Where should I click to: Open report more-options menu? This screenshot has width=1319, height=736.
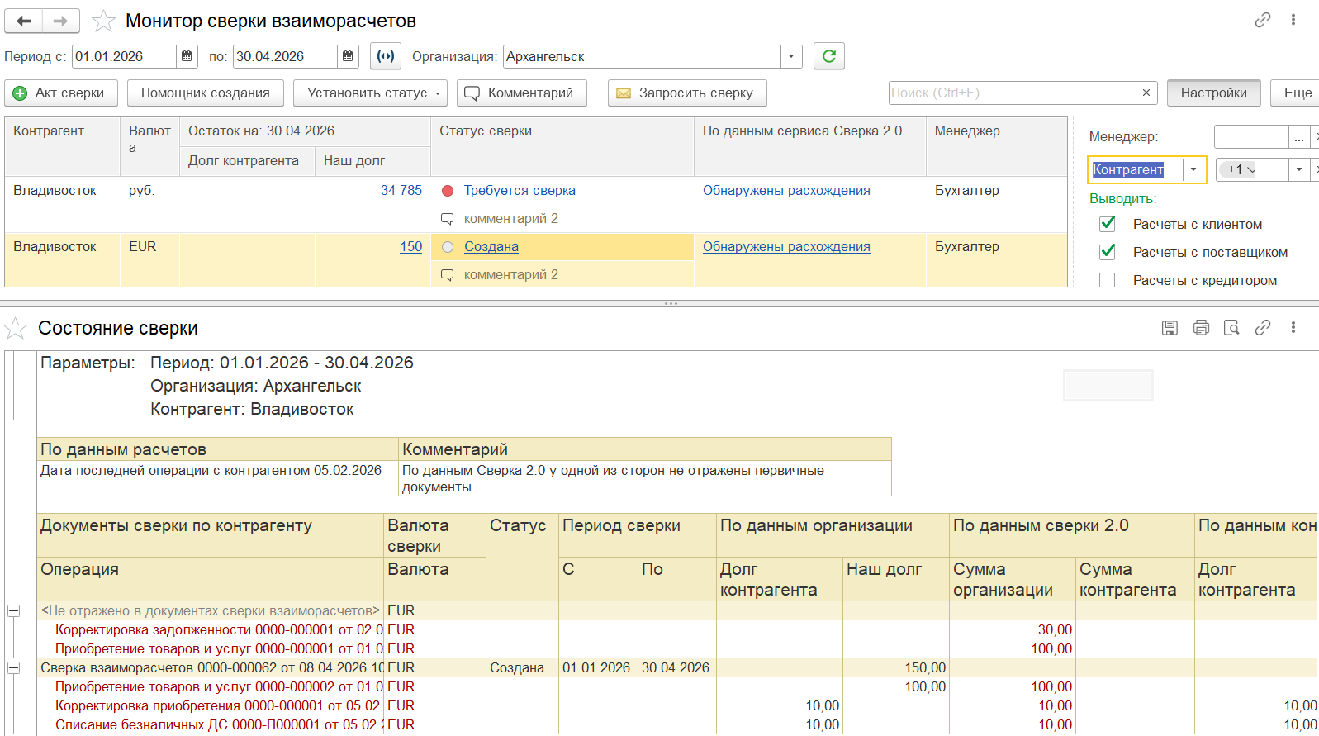(x=1293, y=328)
